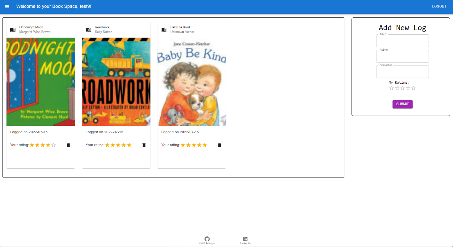Open the GitHub Repo link

[207, 240]
